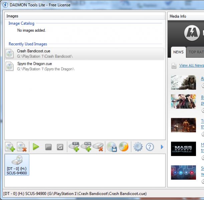Select virtual drive DT-0 (H:) SCUS-94900

point(17,165)
